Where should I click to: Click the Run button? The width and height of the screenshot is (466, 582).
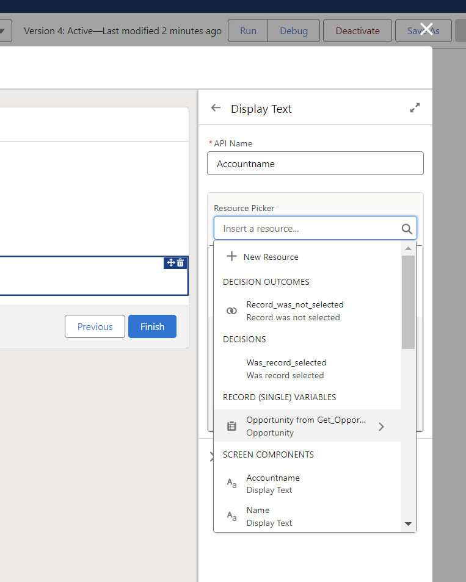point(248,31)
